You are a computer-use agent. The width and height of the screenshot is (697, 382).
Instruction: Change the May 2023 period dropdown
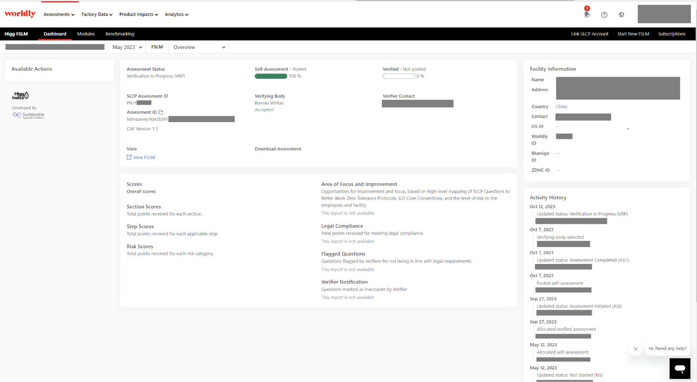point(127,47)
